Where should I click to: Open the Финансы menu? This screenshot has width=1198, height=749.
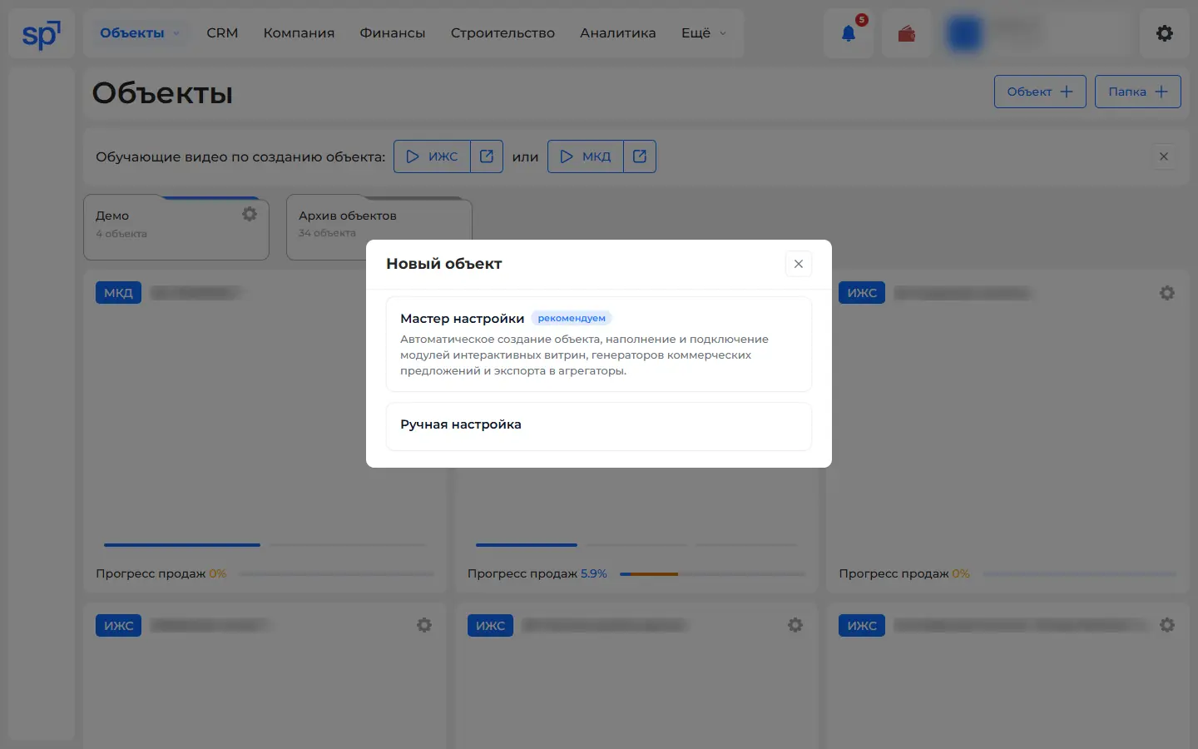pyautogui.click(x=393, y=33)
